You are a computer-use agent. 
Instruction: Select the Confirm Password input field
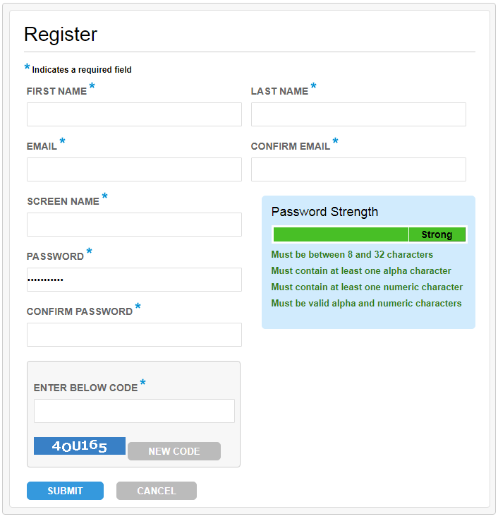(134, 335)
